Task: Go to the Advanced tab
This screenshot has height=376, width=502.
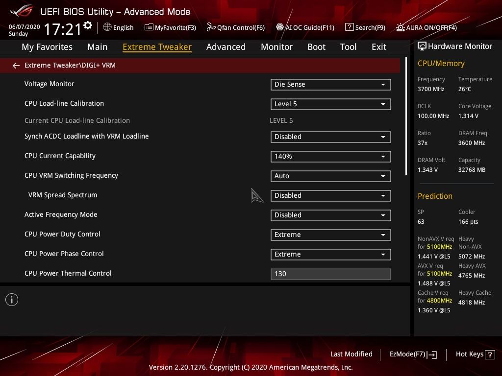Action: (226, 47)
